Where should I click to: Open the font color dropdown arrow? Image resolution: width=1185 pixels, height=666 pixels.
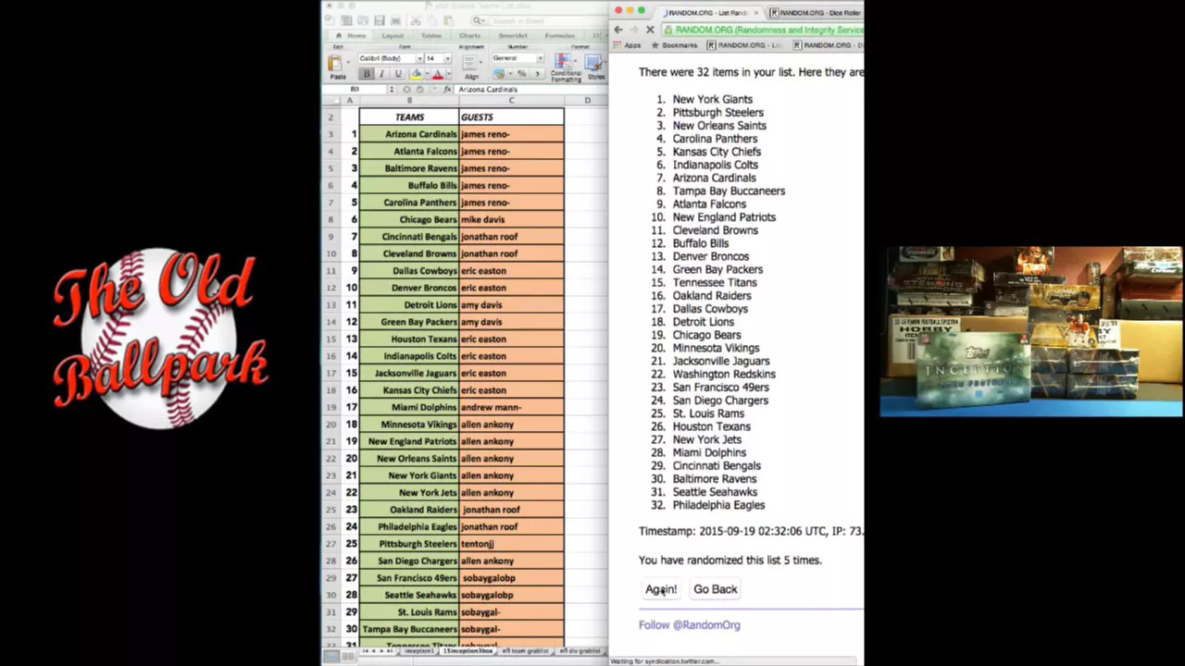(449, 73)
